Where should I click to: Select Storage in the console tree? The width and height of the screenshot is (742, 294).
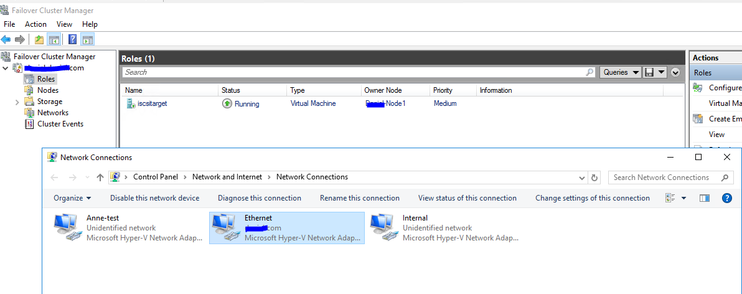[x=50, y=102]
